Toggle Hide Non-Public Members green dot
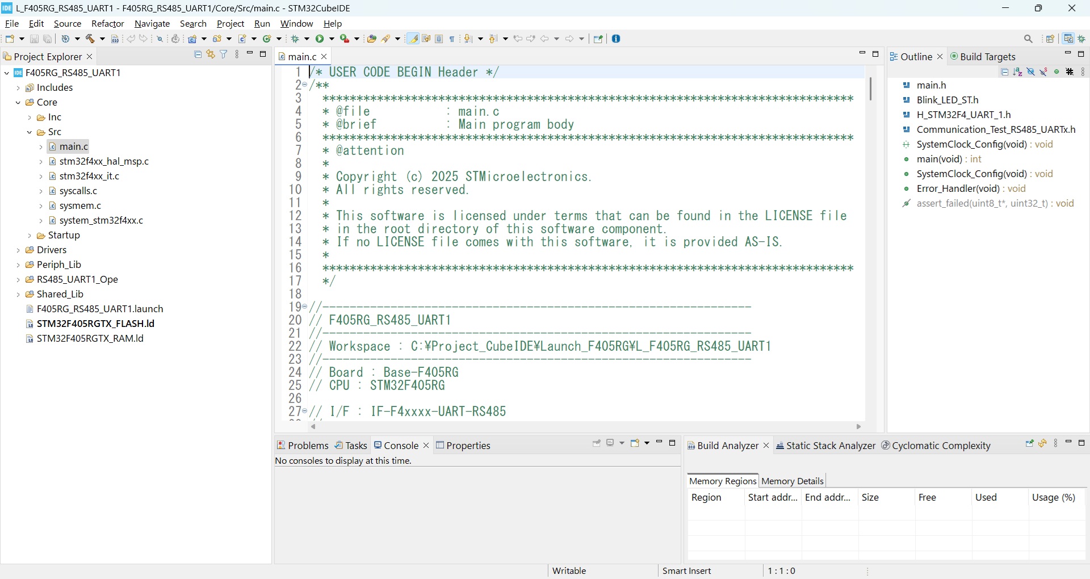 (x=1057, y=72)
